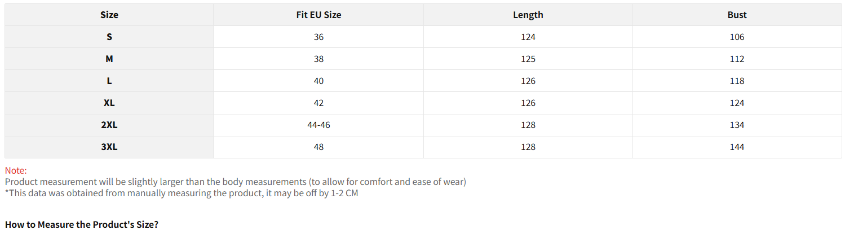Image resolution: width=845 pixels, height=234 pixels.
Task: Select the S size row label
Action: click(x=109, y=37)
